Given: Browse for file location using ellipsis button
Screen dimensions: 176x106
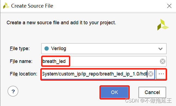Looking at the screenshot, I should click(161, 74).
